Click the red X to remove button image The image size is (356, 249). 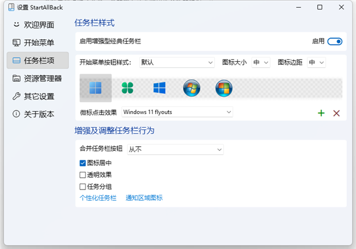pyautogui.click(x=336, y=113)
